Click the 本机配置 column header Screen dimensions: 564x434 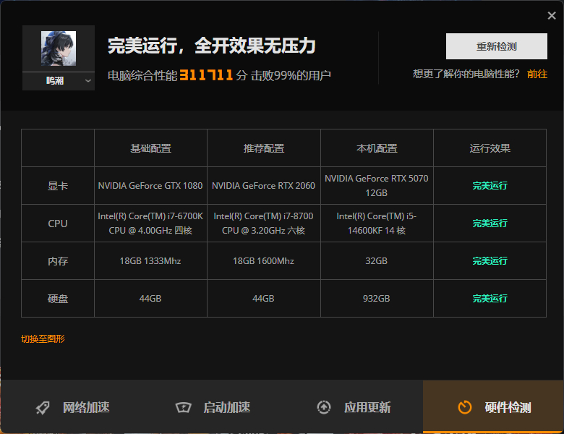[377, 148]
